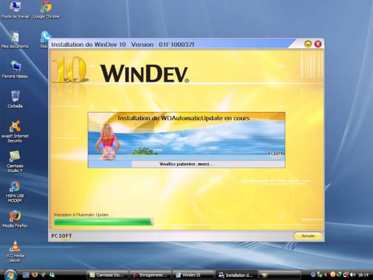Click the WDAutomaticUpdate installation banner image
Image resolution: width=373 pixels, height=280 pixels.
(x=186, y=136)
